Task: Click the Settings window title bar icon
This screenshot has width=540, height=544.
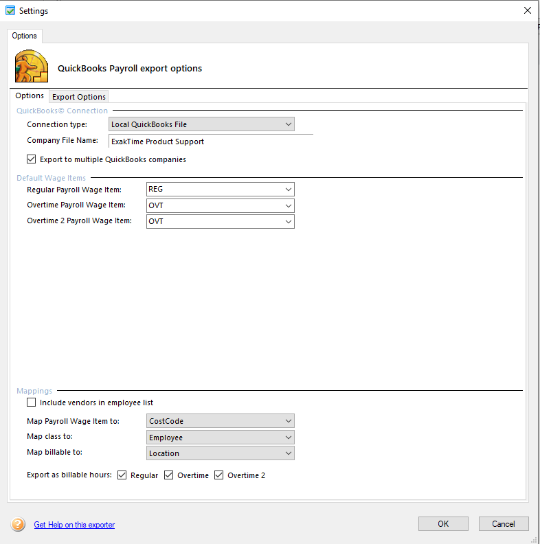Action: click(10, 10)
